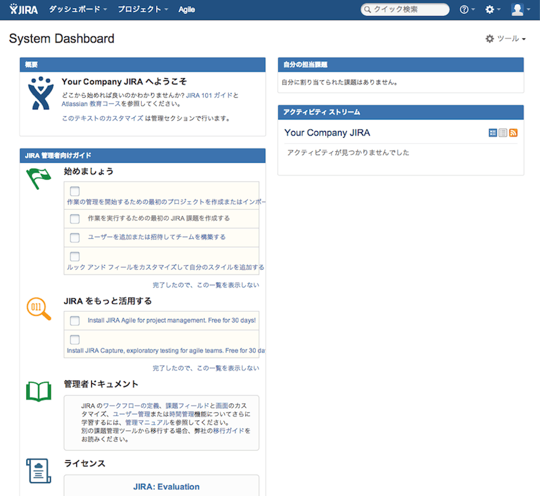Click the JIRA: Evaluation license link

(x=166, y=487)
